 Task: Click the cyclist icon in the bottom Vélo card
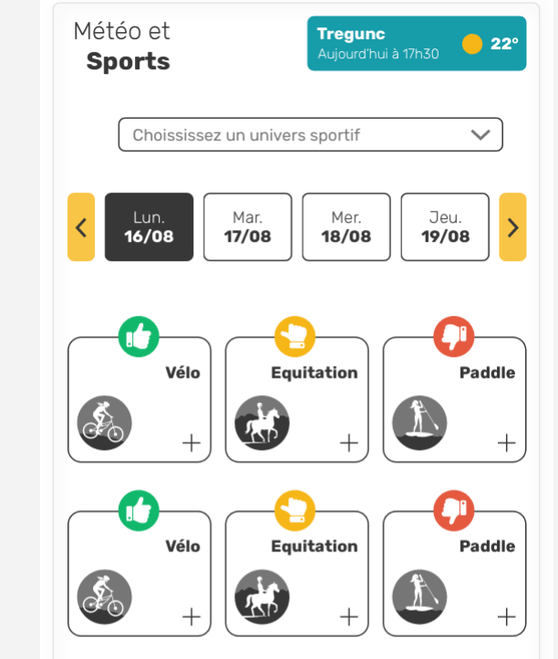click(104, 597)
